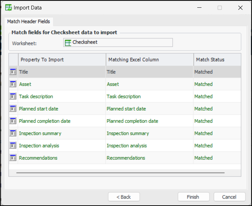The image size is (252, 206).
Task: Click the horizontal scrollbar under the table
Action: point(120,173)
